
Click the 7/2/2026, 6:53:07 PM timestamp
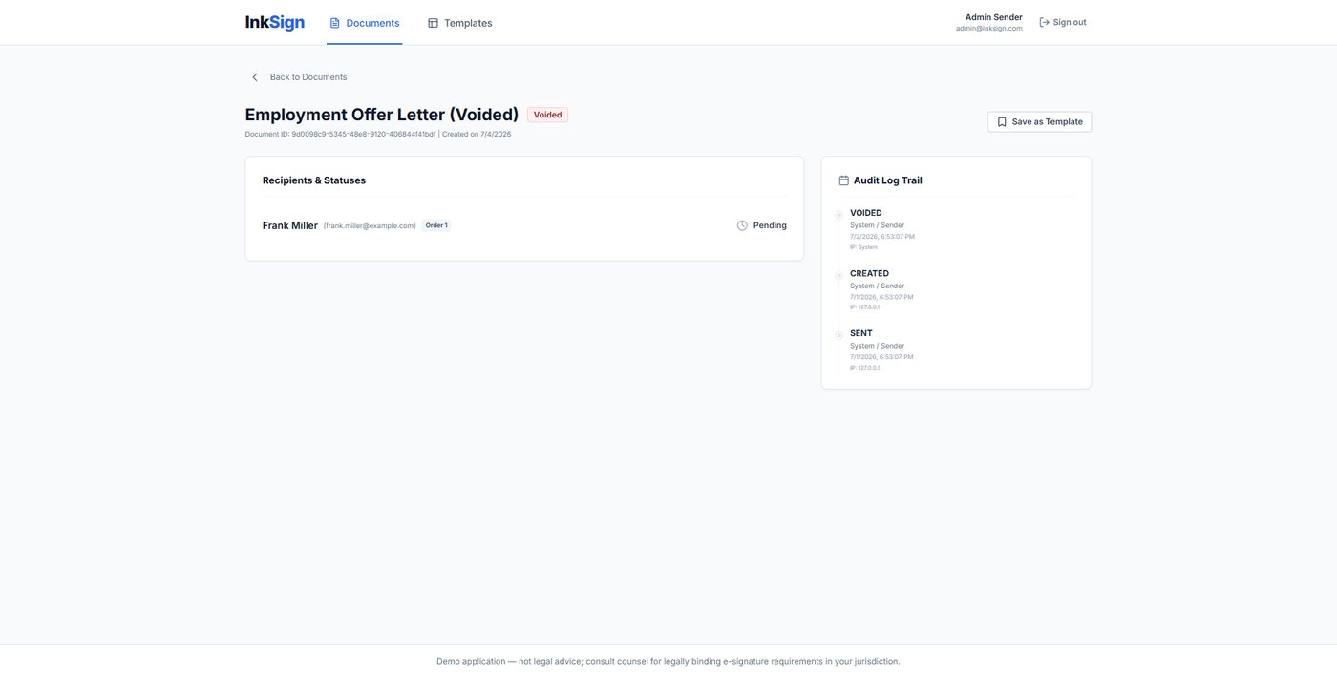882,236
